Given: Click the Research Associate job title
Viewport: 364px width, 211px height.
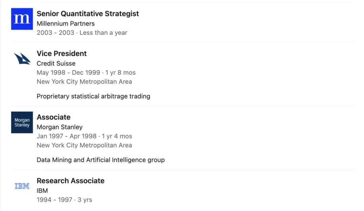Looking at the screenshot, I should 70,181.
